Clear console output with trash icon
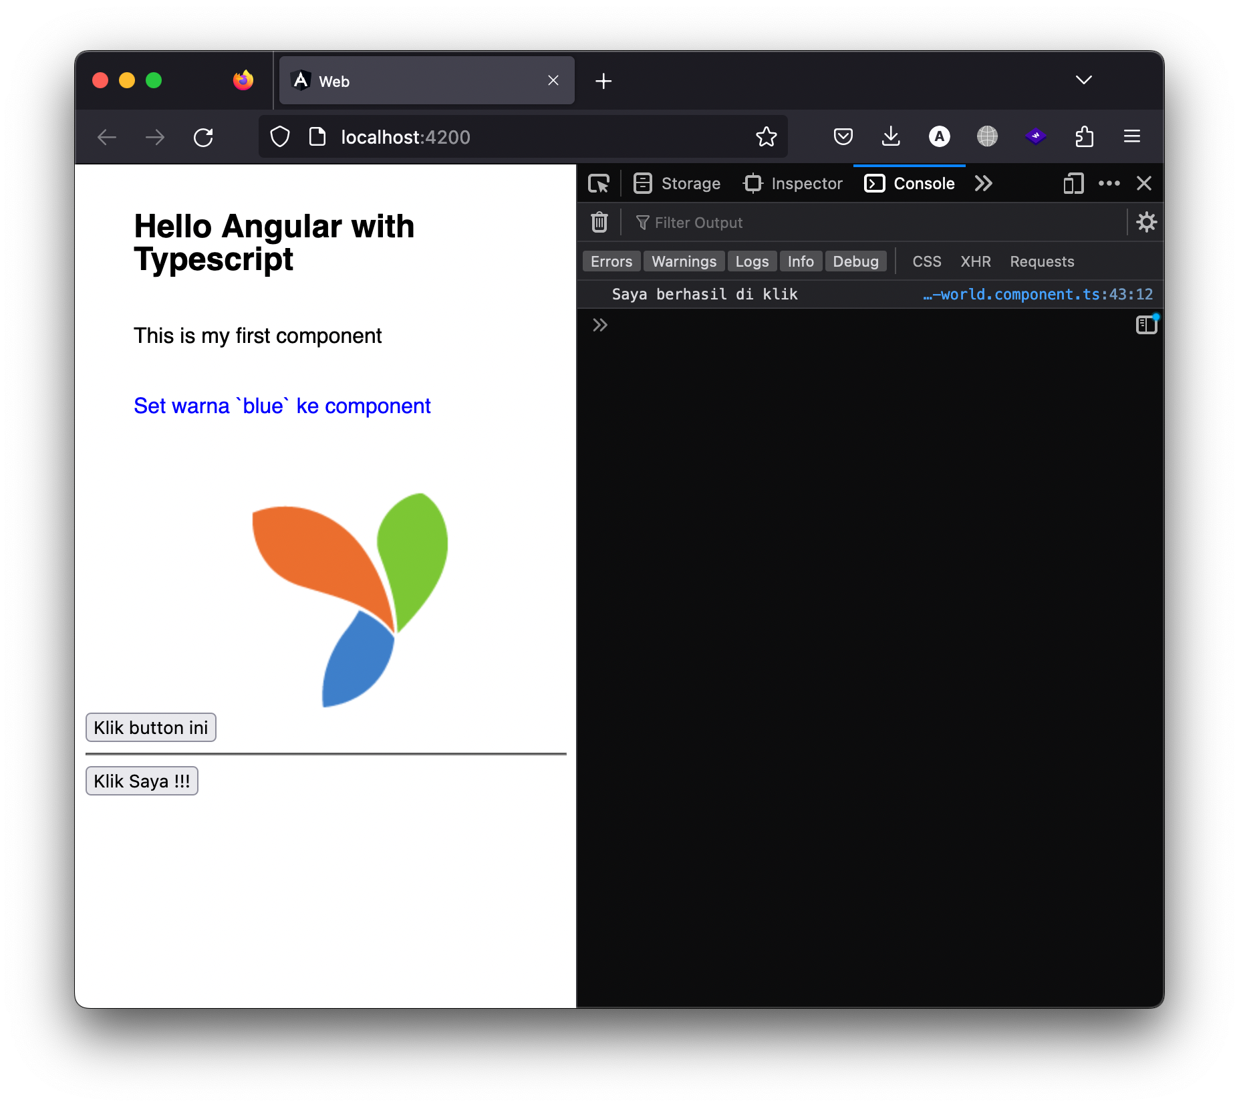 (x=599, y=222)
